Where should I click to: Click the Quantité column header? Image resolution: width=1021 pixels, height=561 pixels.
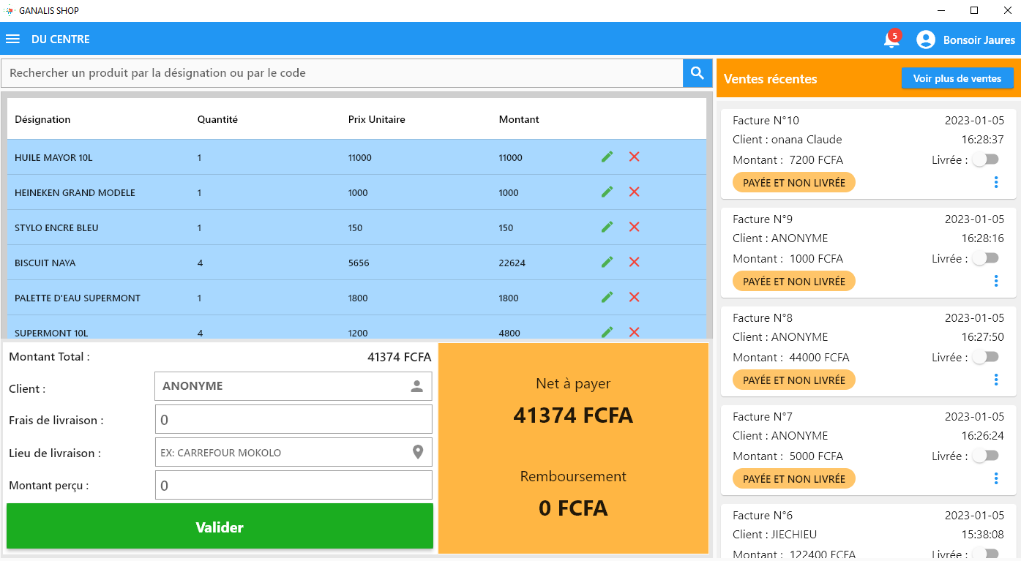coord(217,119)
